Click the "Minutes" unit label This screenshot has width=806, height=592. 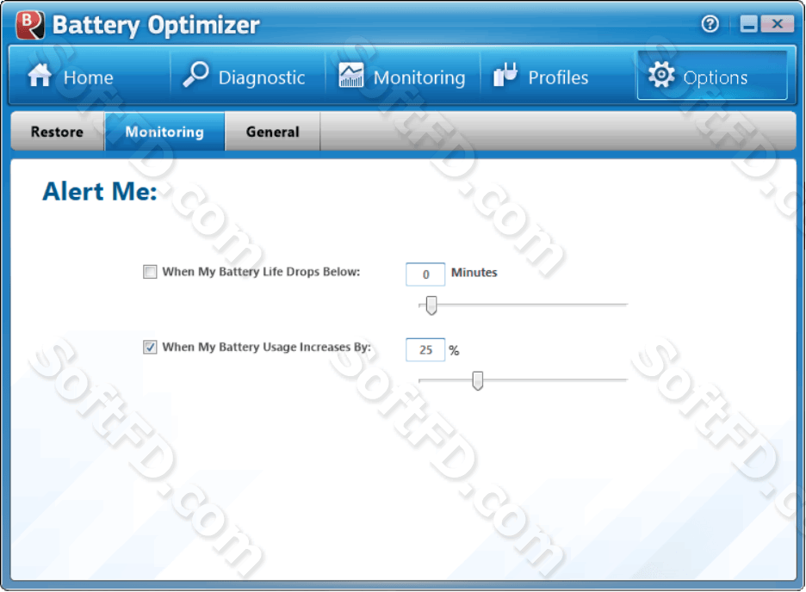474,273
